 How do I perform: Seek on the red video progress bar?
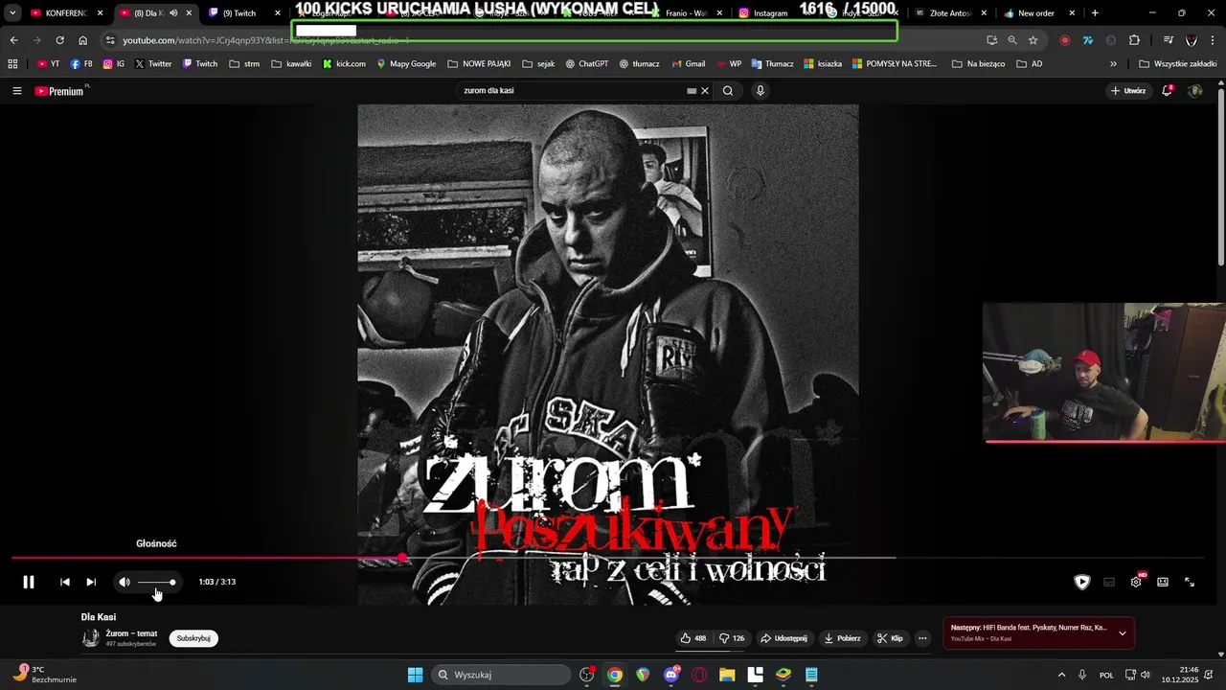pyautogui.click(x=206, y=557)
